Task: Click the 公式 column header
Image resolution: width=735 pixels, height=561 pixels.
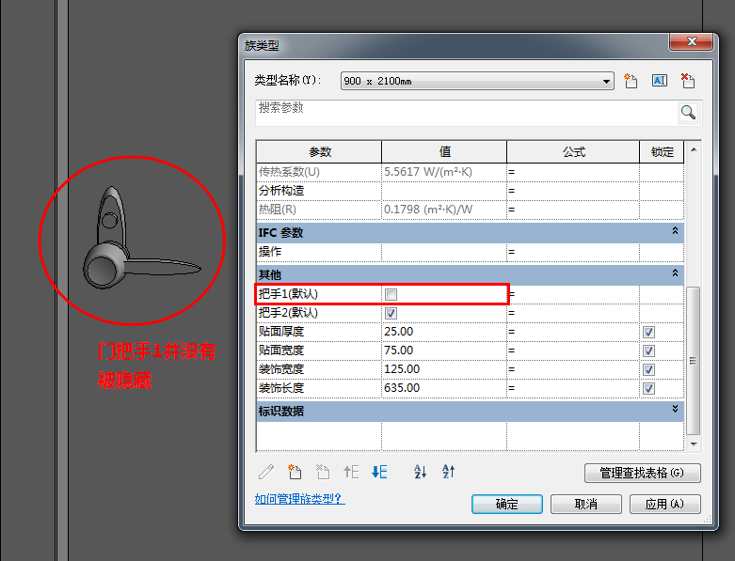Action: [573, 151]
